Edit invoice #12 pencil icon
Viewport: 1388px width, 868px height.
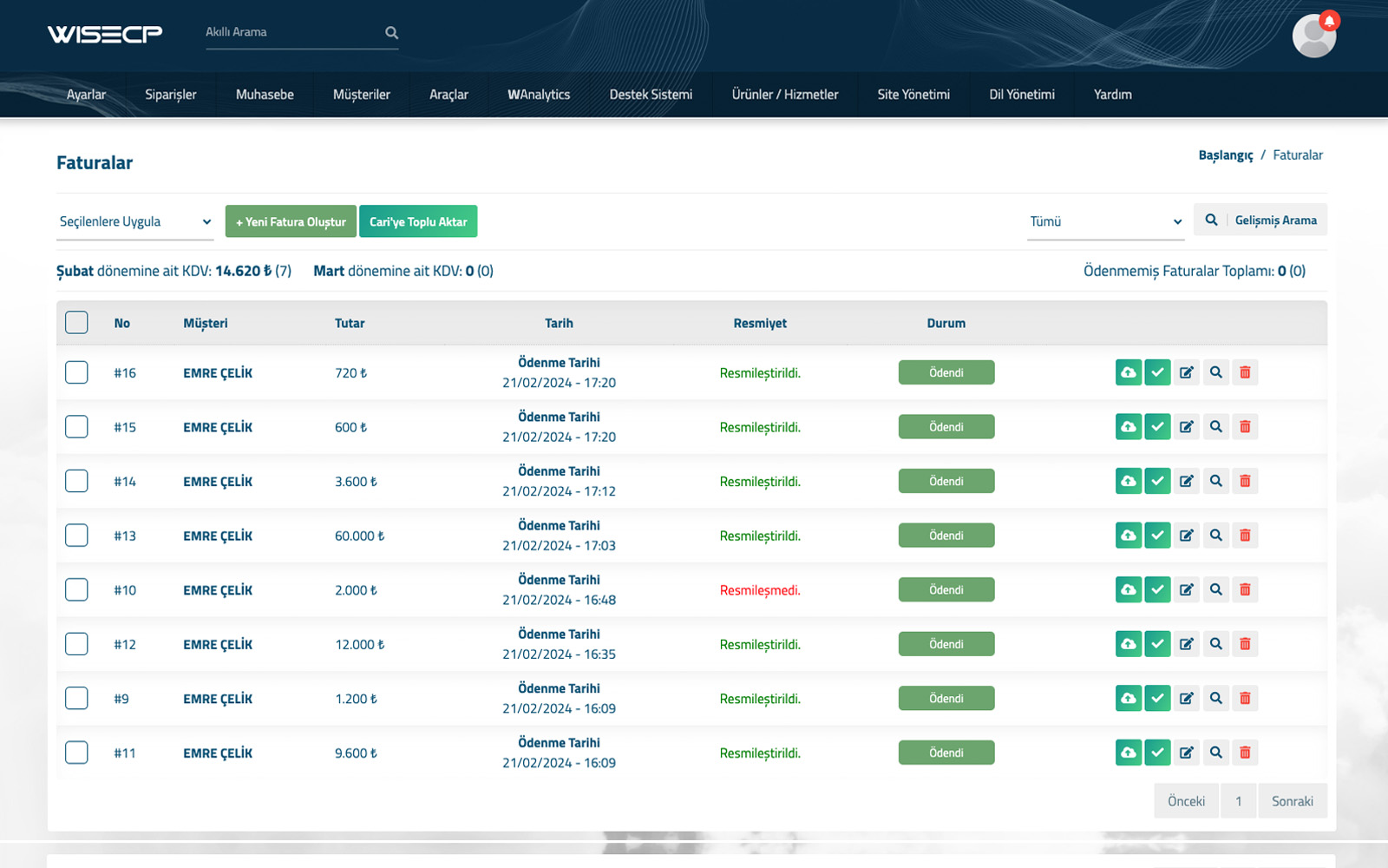coord(1187,644)
